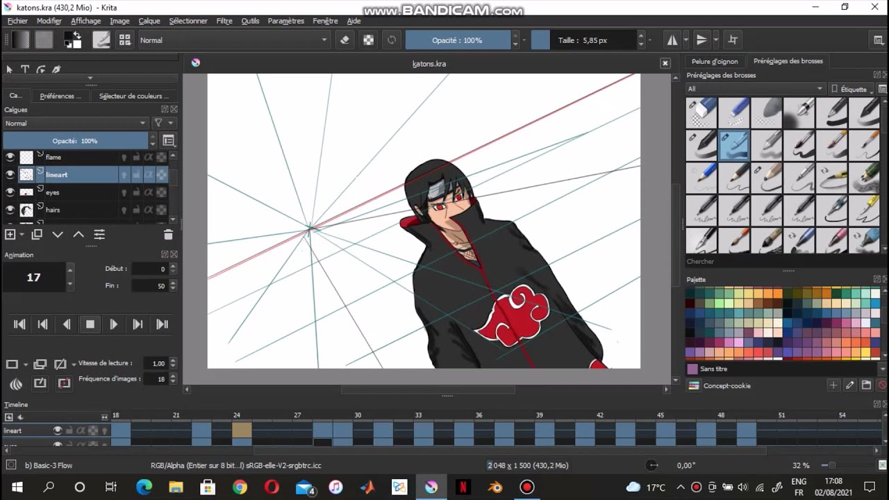Screen dimensions: 889x500
Task: Toggle lock on the flame layer
Action: 136,158
